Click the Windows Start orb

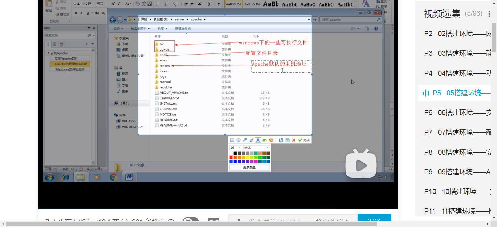pyautogui.click(x=49, y=177)
